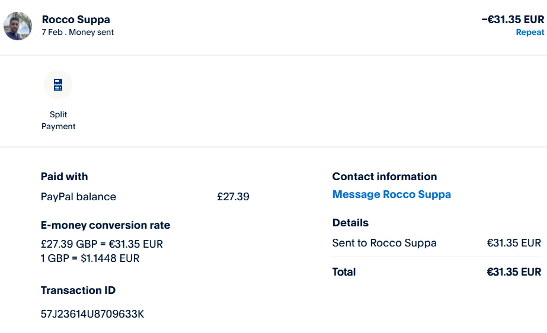
Task: Click the E-money conversion rate heading
Action: tap(105, 225)
